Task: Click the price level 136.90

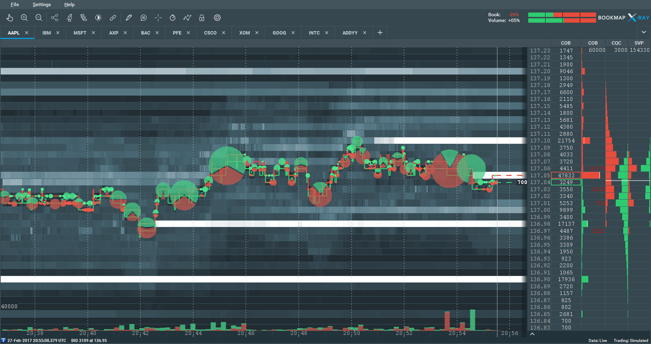Action: point(540,279)
